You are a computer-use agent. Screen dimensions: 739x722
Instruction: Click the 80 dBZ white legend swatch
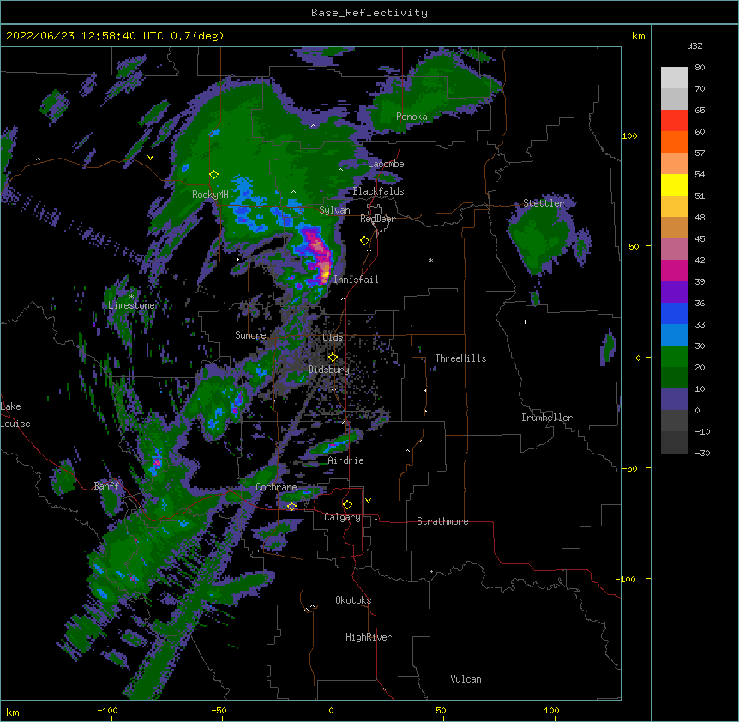tap(674, 78)
